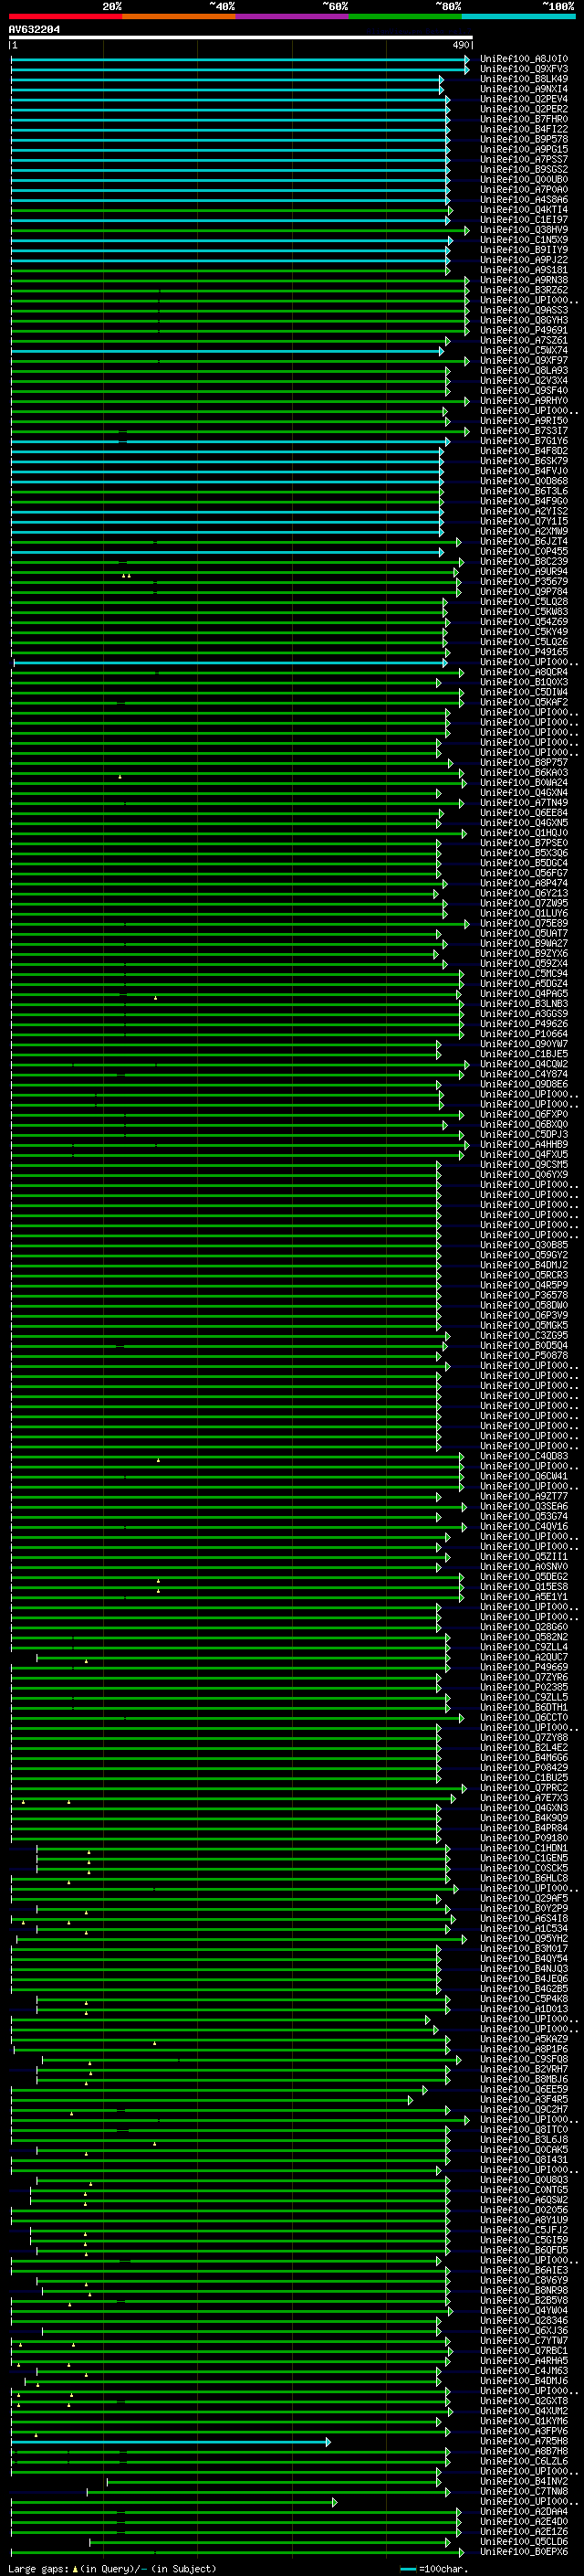Click hit label UniRef100_B9P578

(524, 139)
